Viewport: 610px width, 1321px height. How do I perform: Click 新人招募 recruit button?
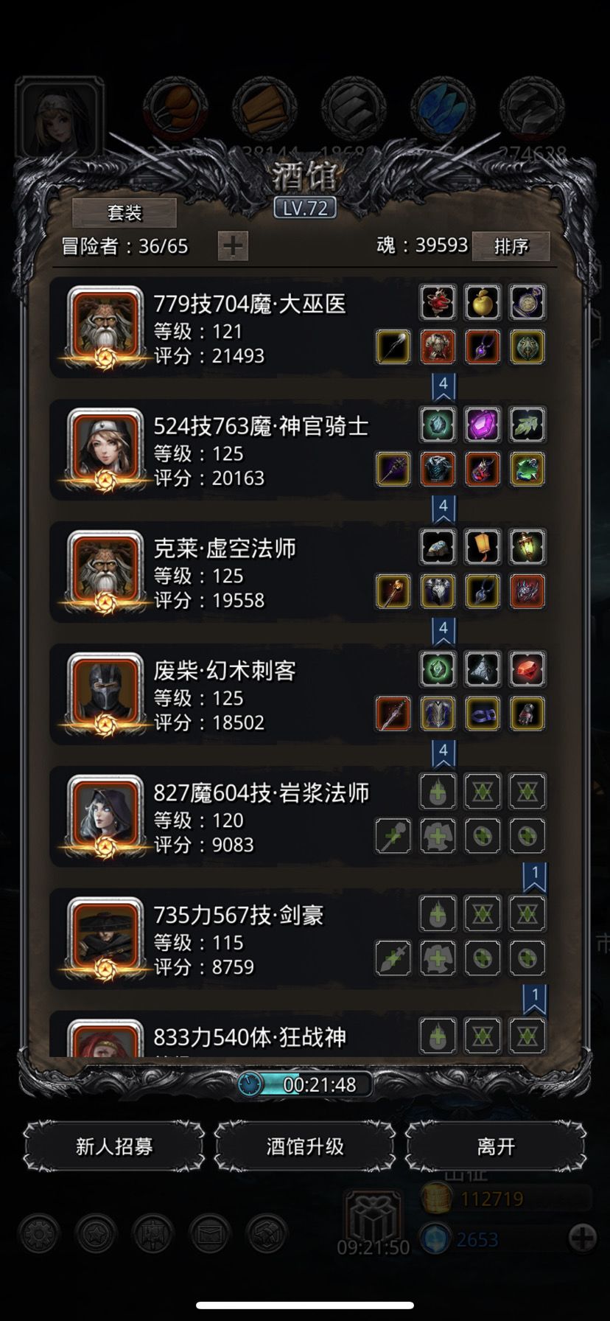[x=114, y=1146]
